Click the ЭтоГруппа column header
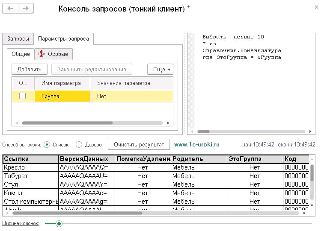Screen dimensions: 321x231 [x=255, y=159]
